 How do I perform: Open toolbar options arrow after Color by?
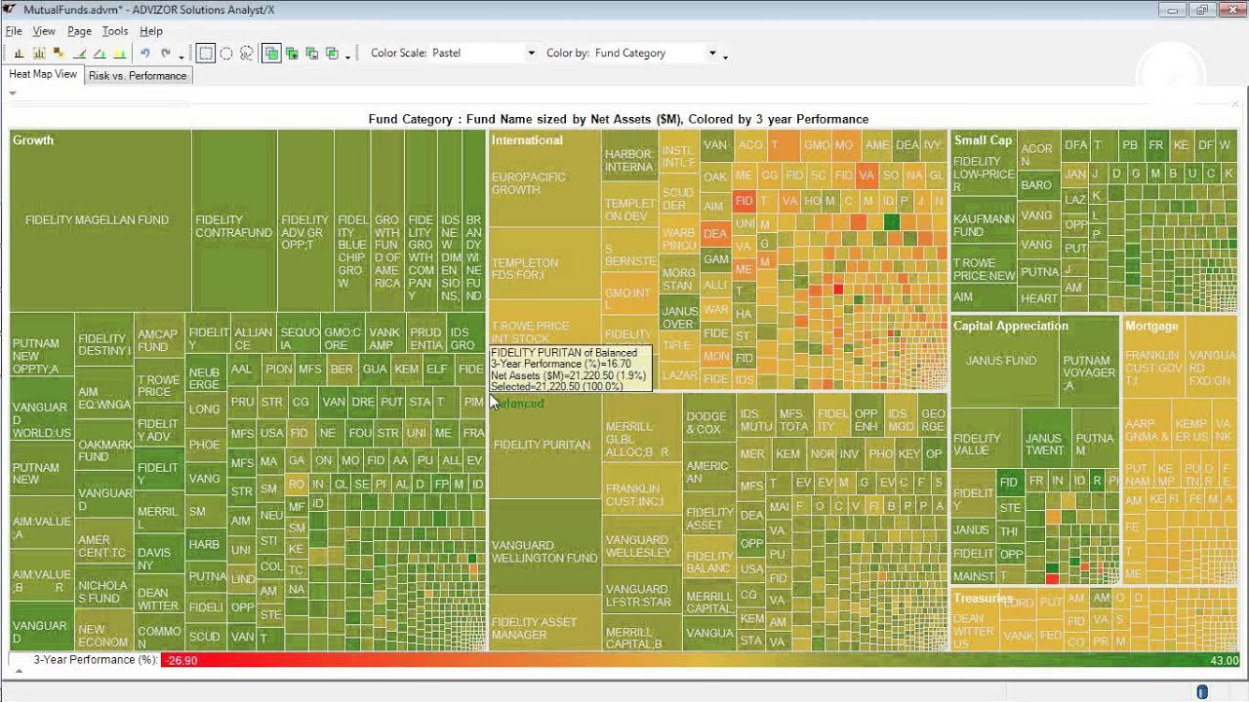click(x=725, y=58)
